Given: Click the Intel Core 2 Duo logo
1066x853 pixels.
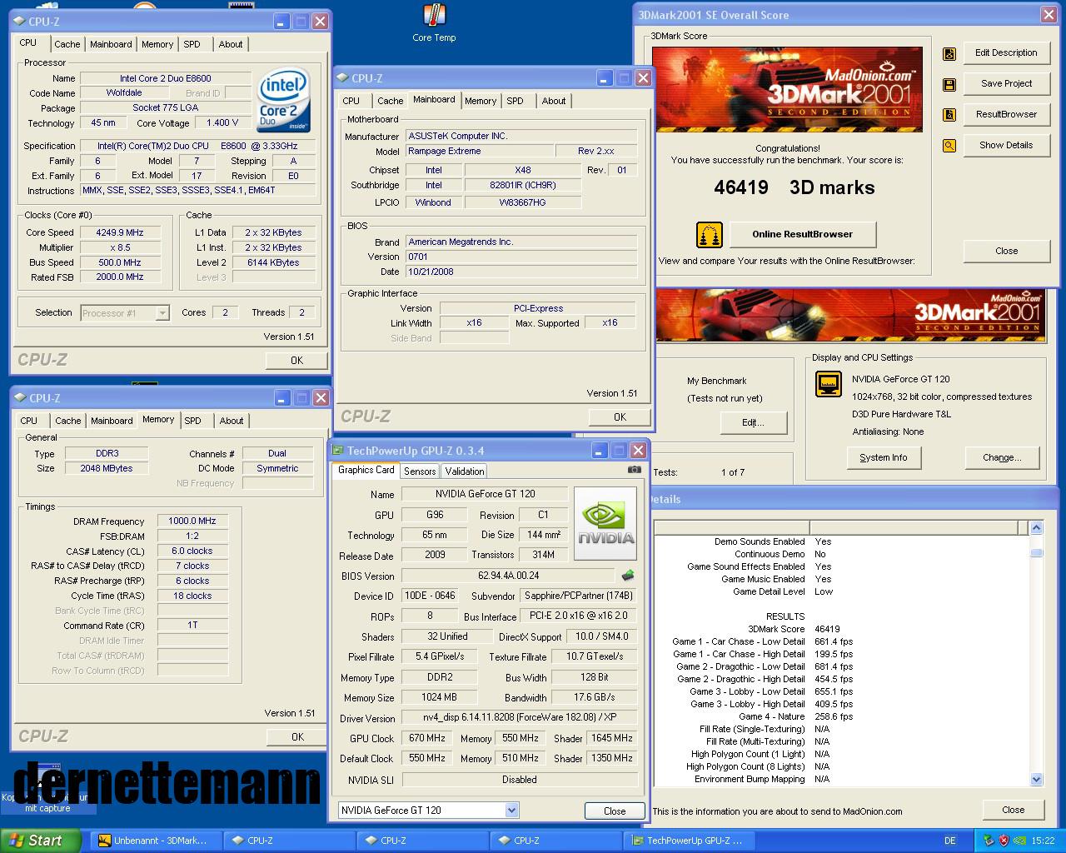Looking at the screenshot, I should 283,100.
